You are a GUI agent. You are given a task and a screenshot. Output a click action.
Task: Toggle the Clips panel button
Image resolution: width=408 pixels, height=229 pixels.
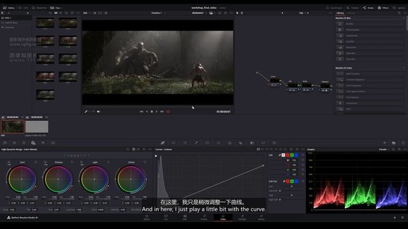[56, 8]
